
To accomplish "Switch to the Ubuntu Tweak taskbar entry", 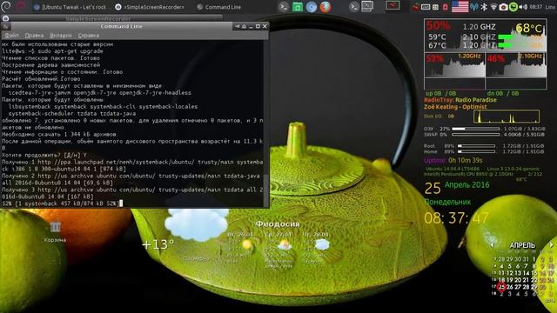I will (x=70, y=7).
